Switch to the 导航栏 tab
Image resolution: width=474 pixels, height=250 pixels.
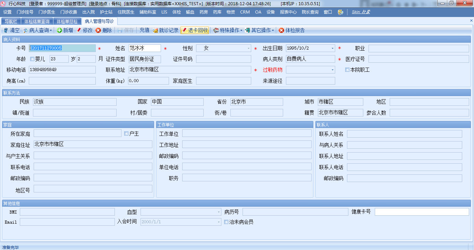(x=11, y=21)
